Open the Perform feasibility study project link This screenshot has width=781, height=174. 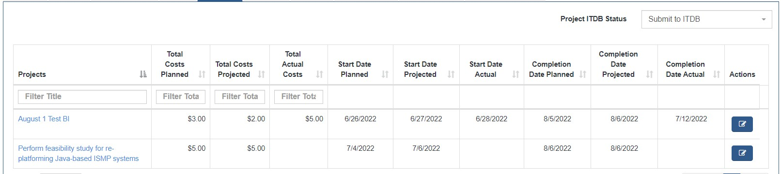(78, 153)
